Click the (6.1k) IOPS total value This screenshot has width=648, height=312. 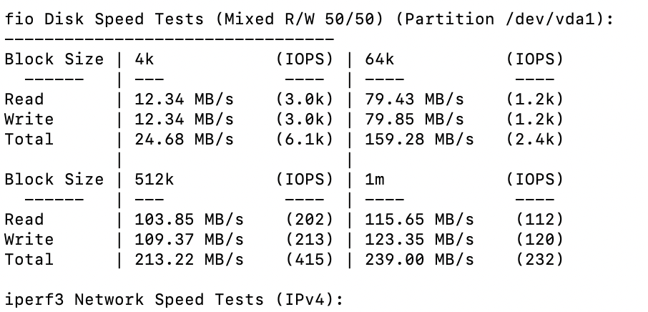click(305, 140)
